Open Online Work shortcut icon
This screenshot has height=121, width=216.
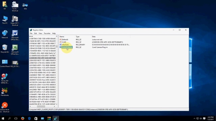click(x=5, y=107)
